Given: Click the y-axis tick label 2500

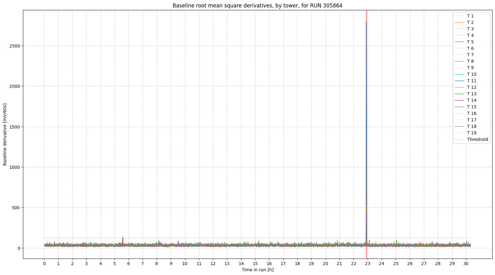Looking at the screenshot, I should [x=14, y=46].
